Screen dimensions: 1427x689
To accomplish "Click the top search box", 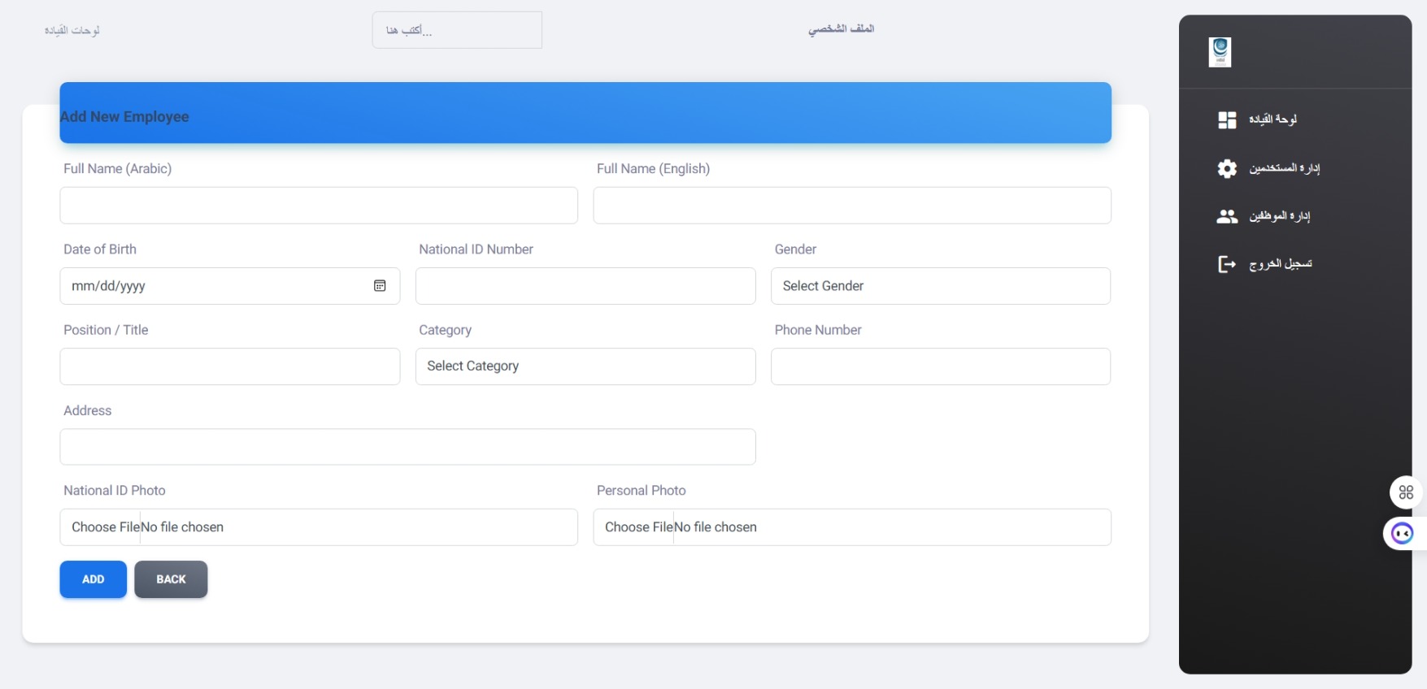I will [457, 30].
